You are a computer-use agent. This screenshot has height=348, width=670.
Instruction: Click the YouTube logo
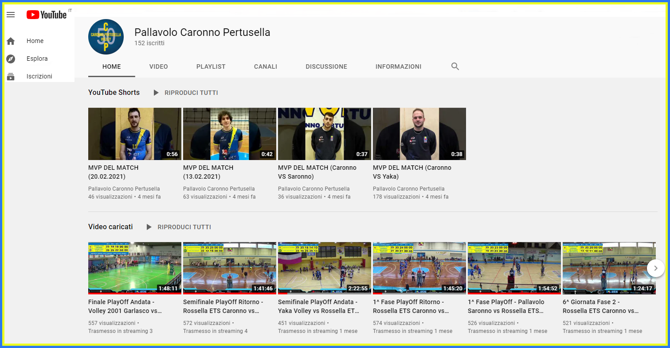pos(47,15)
